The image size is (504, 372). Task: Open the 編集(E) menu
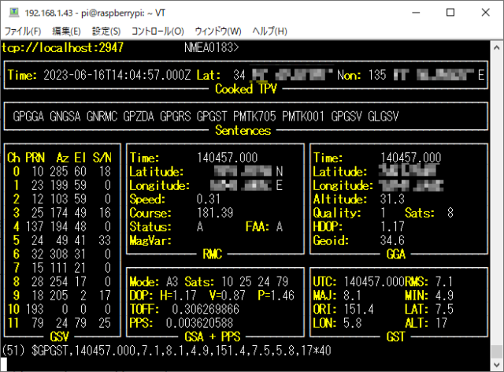click(66, 31)
